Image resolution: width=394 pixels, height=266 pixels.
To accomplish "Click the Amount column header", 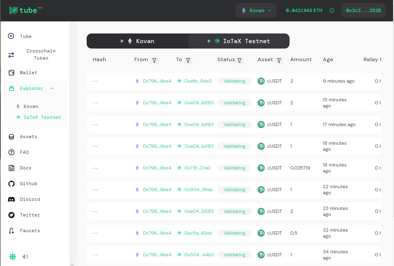I will 301,59.
